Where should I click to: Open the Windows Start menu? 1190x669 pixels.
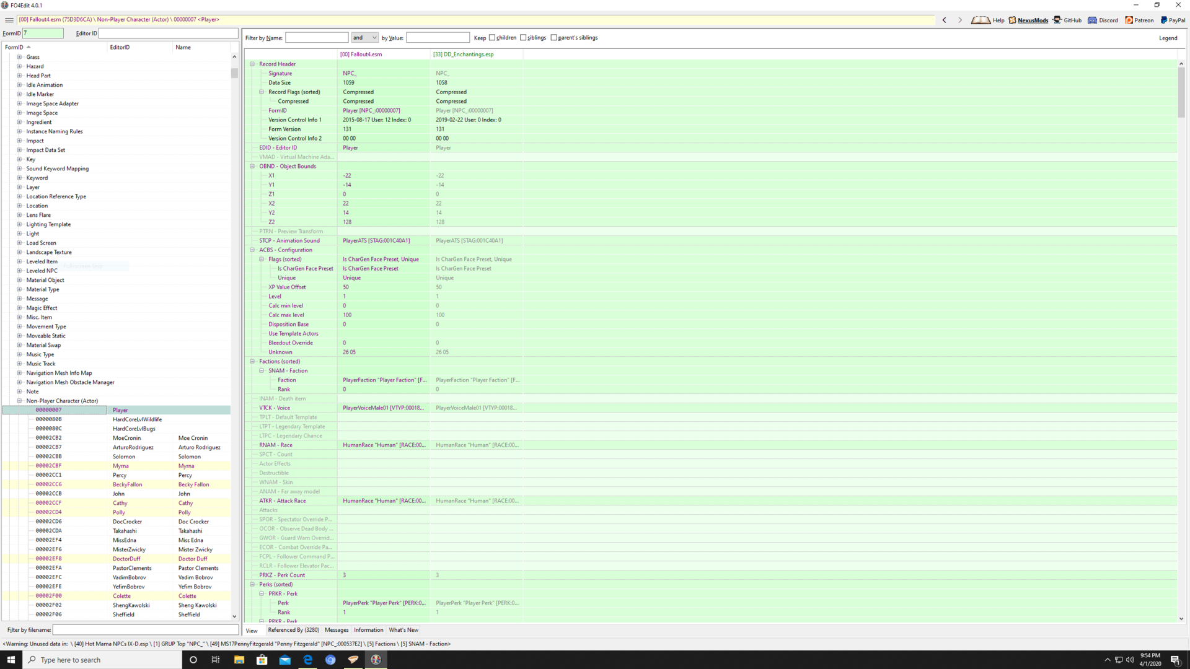point(11,660)
